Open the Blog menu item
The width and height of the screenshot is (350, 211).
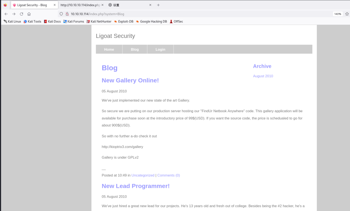[x=135, y=49]
